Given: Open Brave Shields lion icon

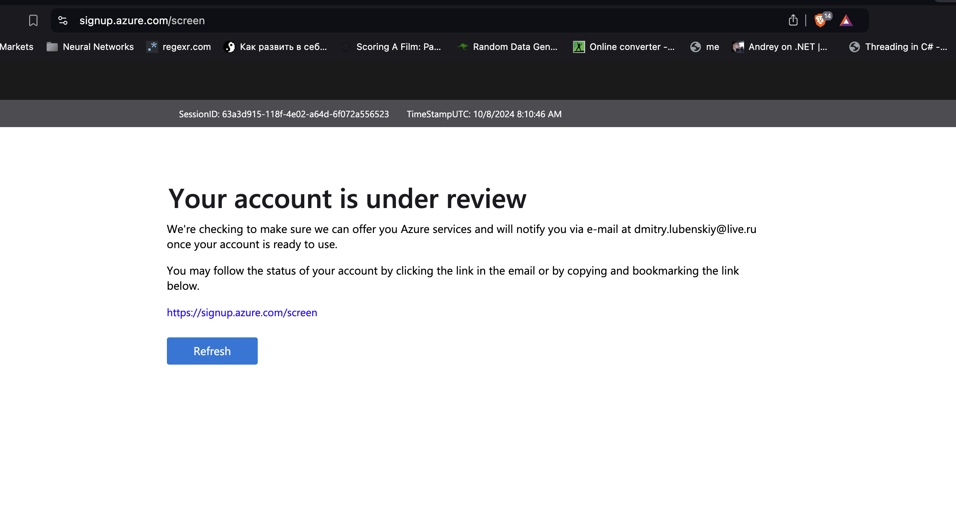Looking at the screenshot, I should pos(820,20).
